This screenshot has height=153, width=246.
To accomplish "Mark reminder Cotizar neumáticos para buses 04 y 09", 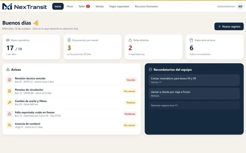I will click(194, 80).
